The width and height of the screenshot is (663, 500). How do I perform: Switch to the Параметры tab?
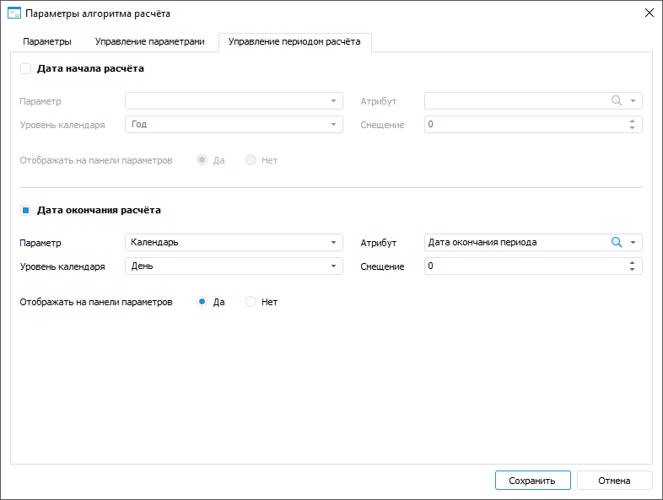47,41
